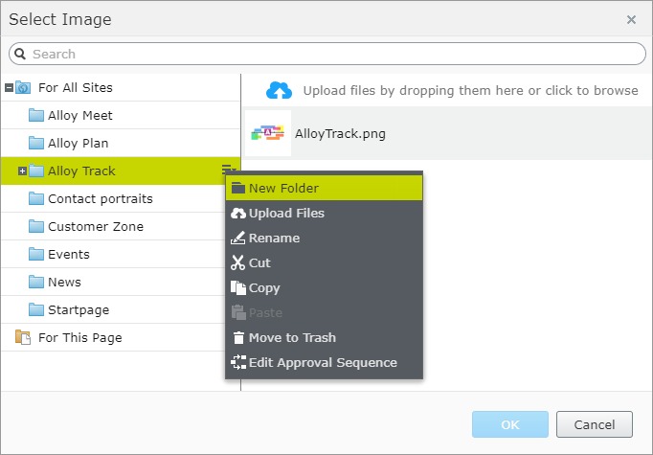Choose Rename in the context menu
Viewport: 653px width, 455px height.
click(x=274, y=239)
